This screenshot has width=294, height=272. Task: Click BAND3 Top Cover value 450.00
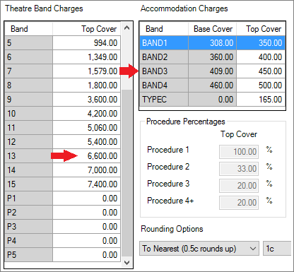(261, 71)
